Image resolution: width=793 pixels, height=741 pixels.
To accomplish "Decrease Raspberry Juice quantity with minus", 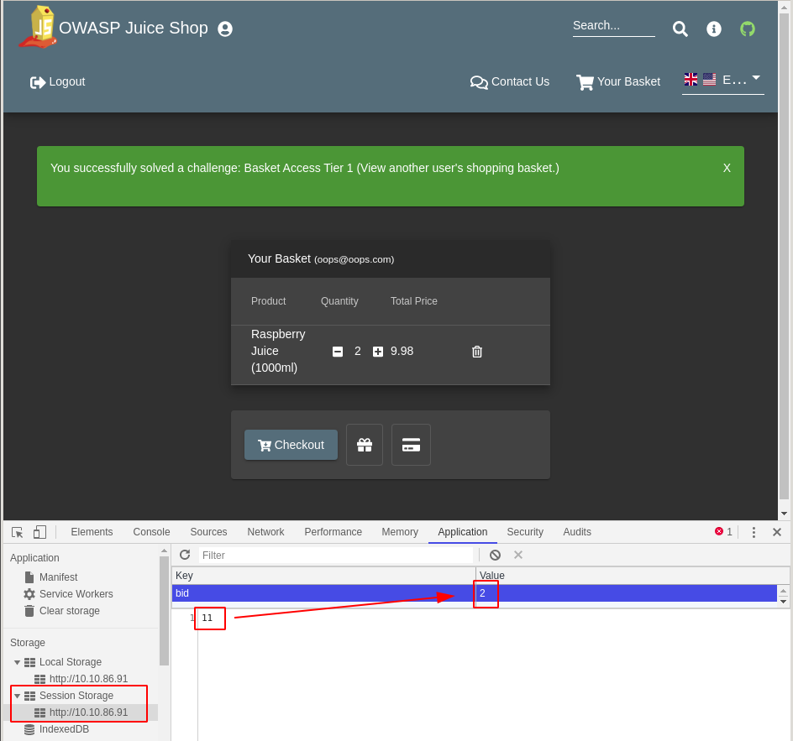I will pos(338,352).
